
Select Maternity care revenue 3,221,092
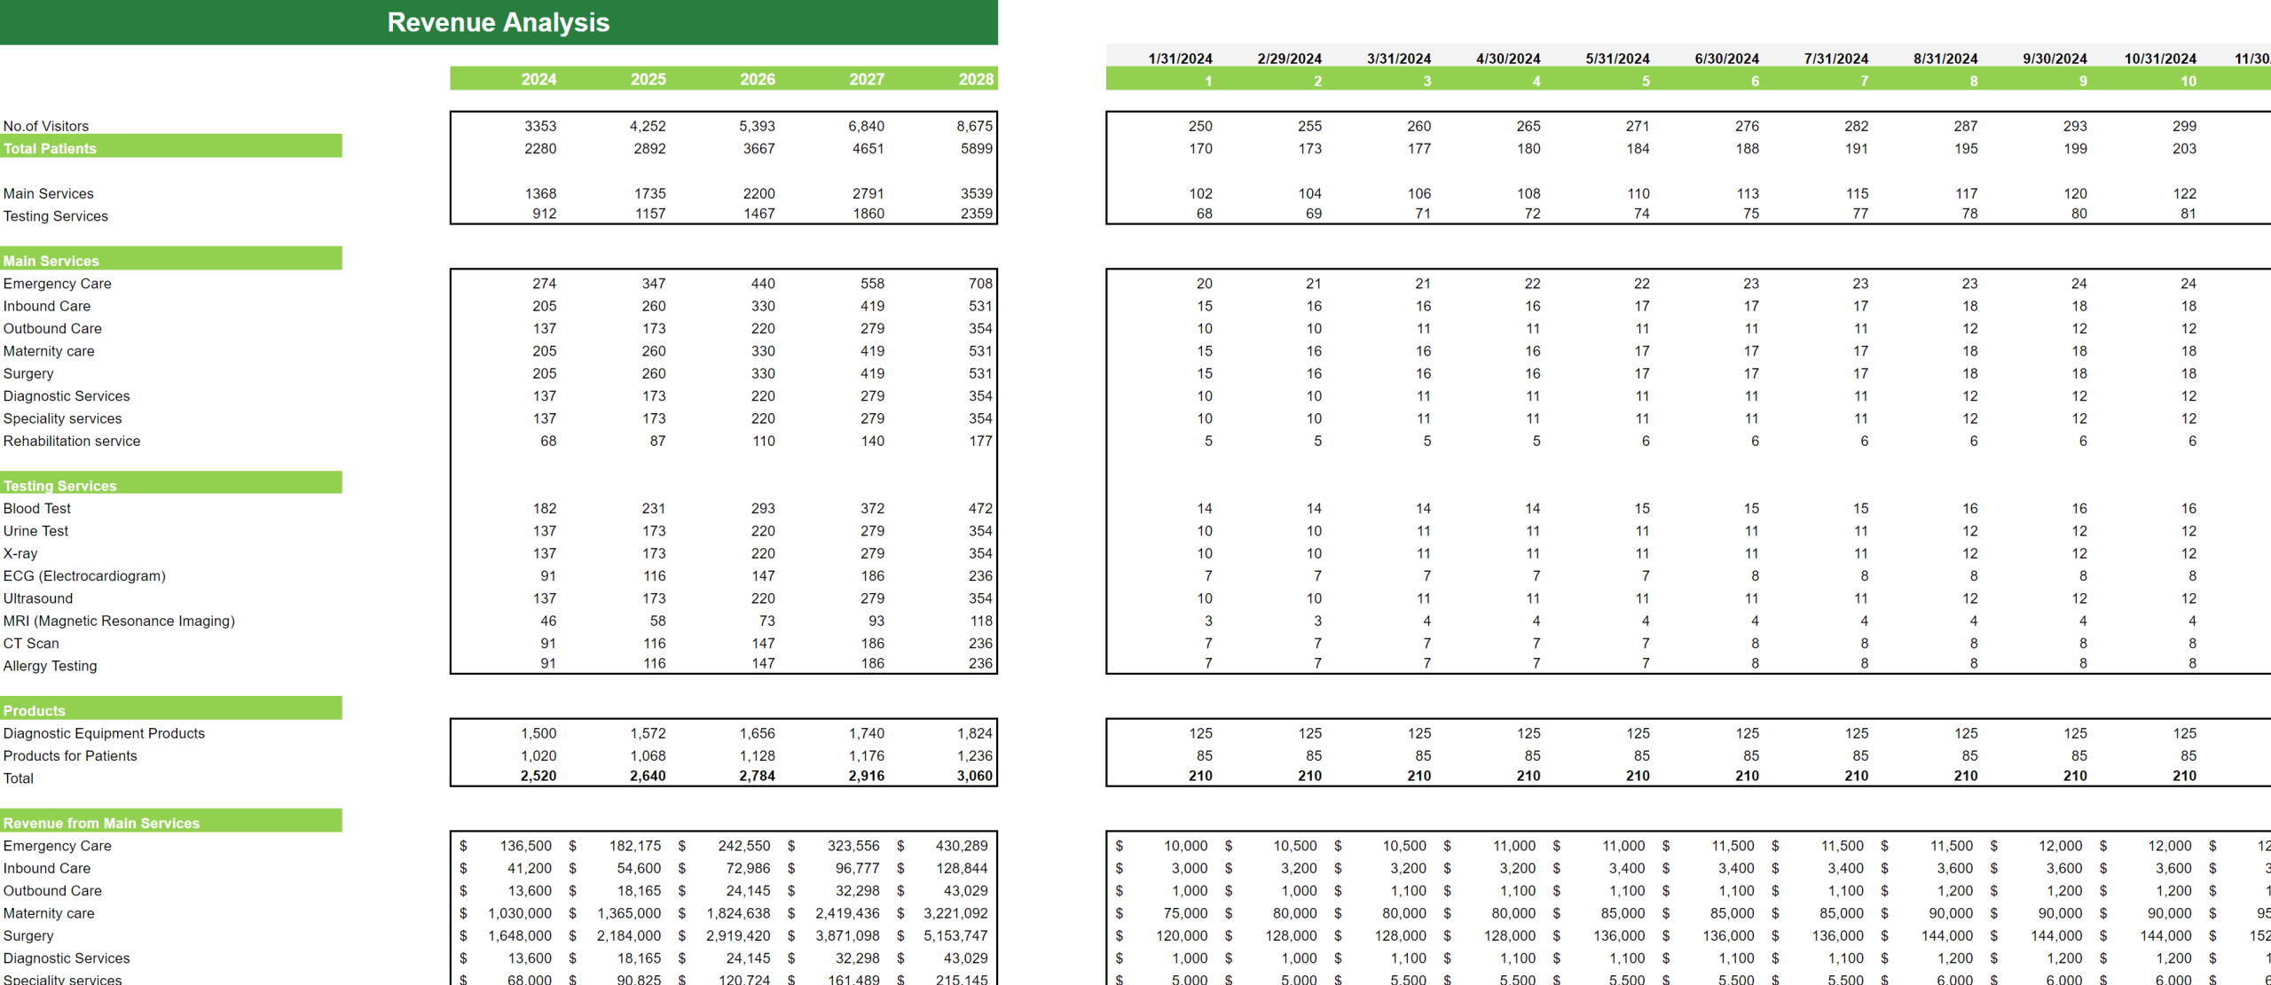click(x=955, y=913)
